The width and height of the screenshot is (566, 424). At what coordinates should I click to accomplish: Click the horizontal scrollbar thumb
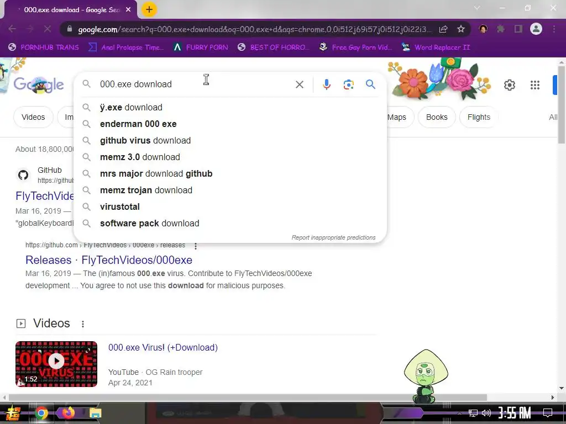(248, 397)
